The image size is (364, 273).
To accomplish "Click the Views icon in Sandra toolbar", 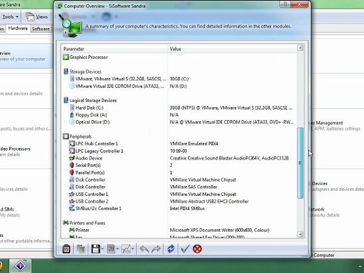I will pyautogui.click(x=30, y=17).
